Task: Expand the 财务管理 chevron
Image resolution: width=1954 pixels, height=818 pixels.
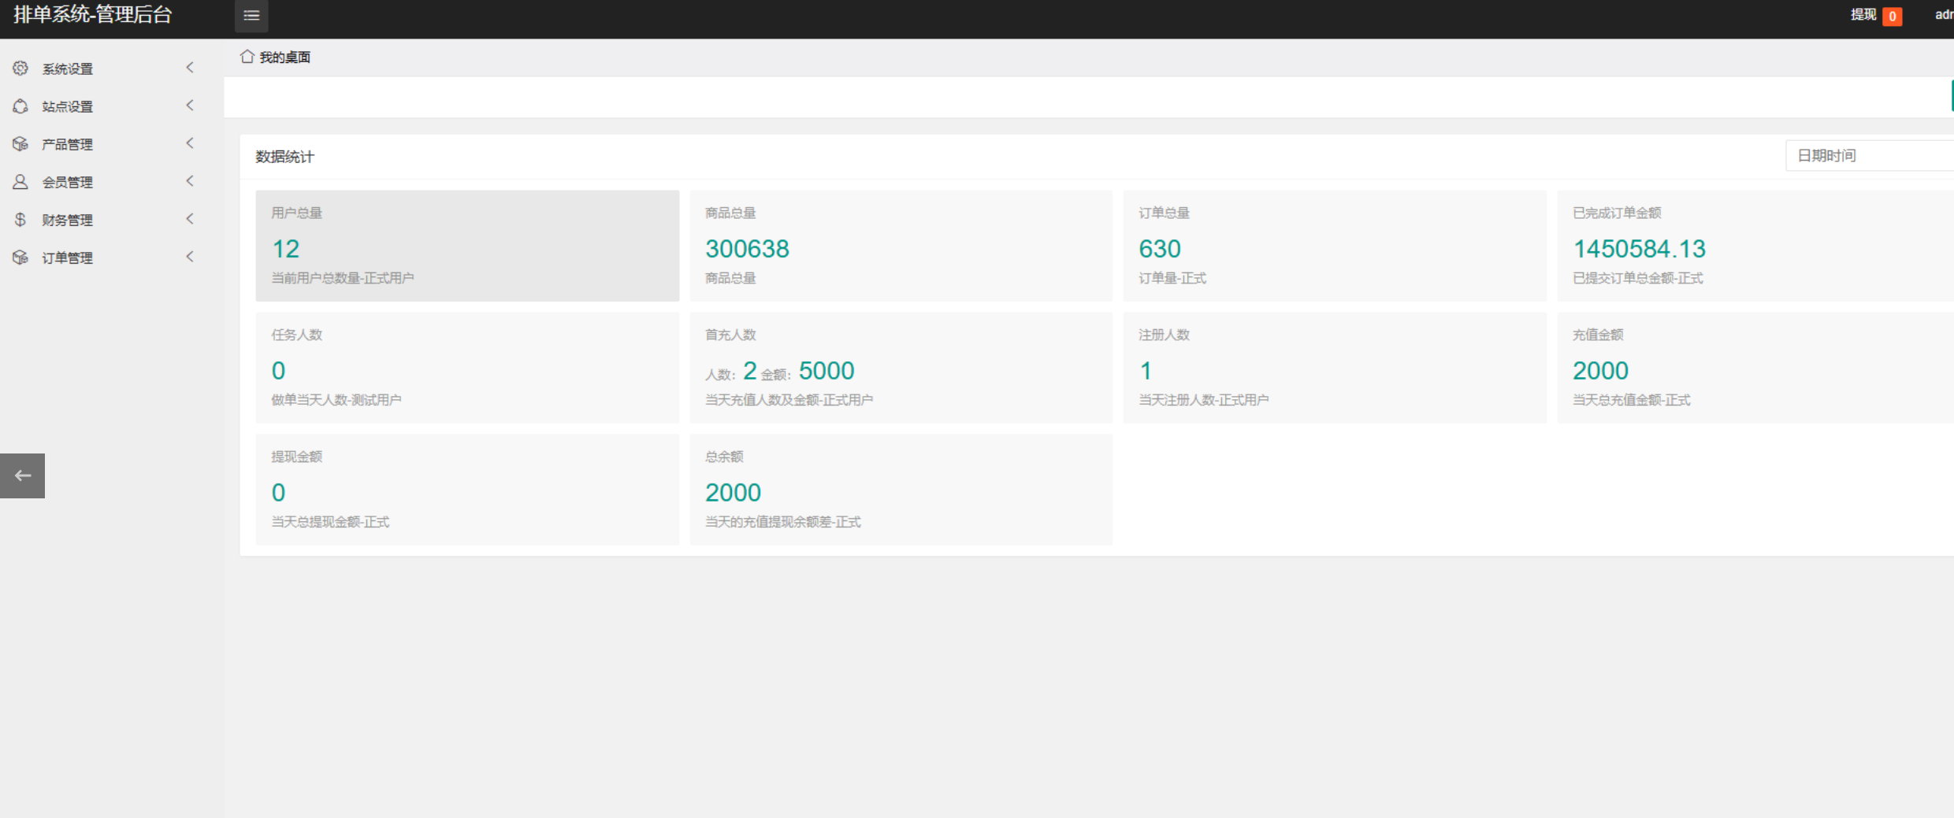Action: tap(190, 219)
